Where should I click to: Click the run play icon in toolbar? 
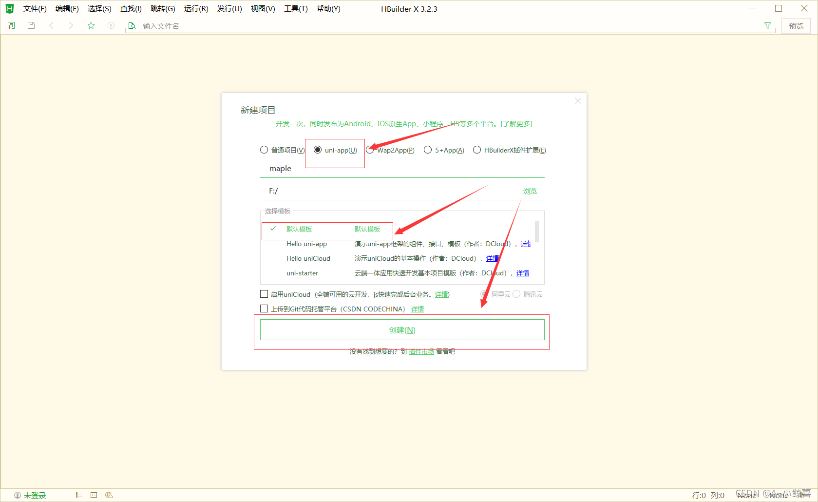pos(111,25)
